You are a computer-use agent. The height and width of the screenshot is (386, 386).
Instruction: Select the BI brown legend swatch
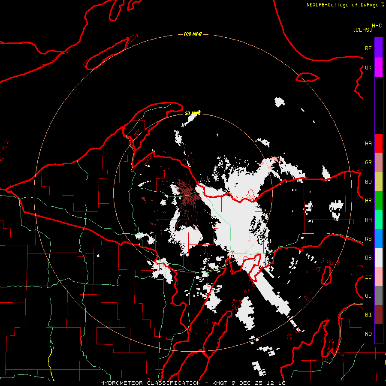pos(379,315)
